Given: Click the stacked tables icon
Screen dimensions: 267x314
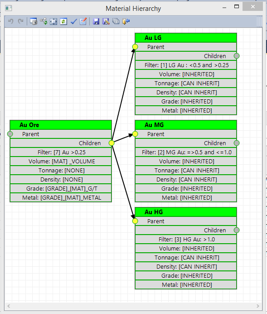Looking at the screenshot, I should pos(116,21).
